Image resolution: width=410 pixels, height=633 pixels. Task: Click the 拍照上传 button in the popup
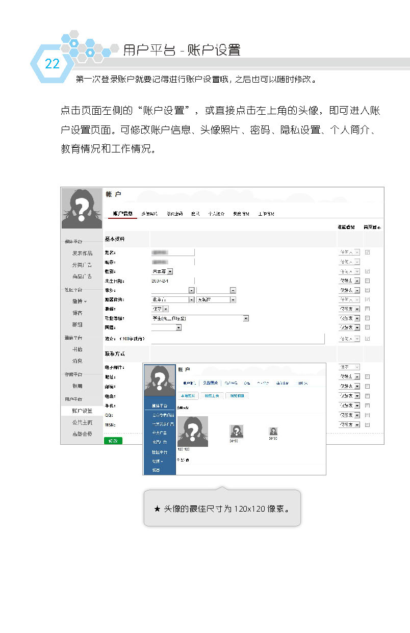[212, 395]
